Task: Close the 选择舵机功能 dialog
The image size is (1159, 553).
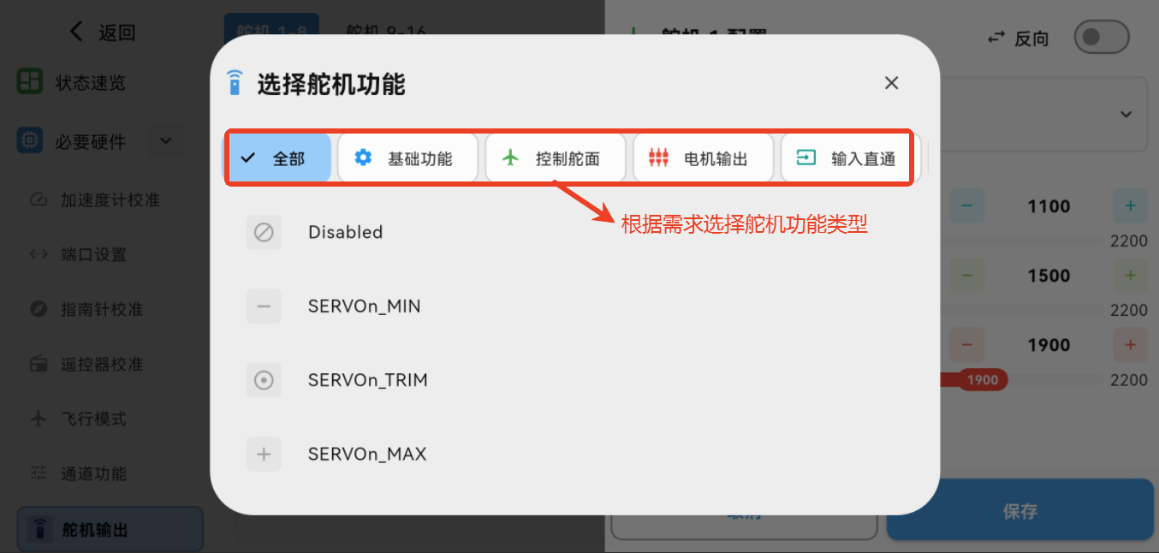Action: (891, 83)
